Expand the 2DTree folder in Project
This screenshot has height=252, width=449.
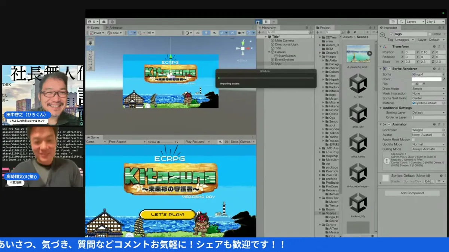(320, 37)
